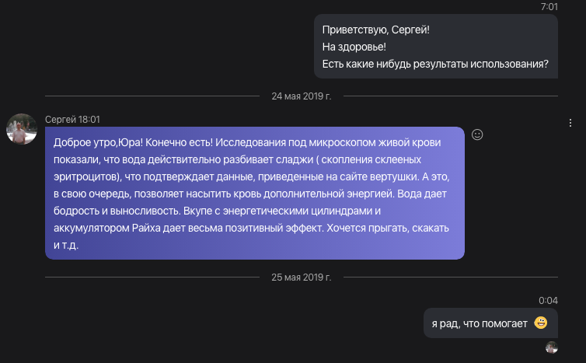Open the three-dot message options menu
586x363 pixels.
pos(570,123)
